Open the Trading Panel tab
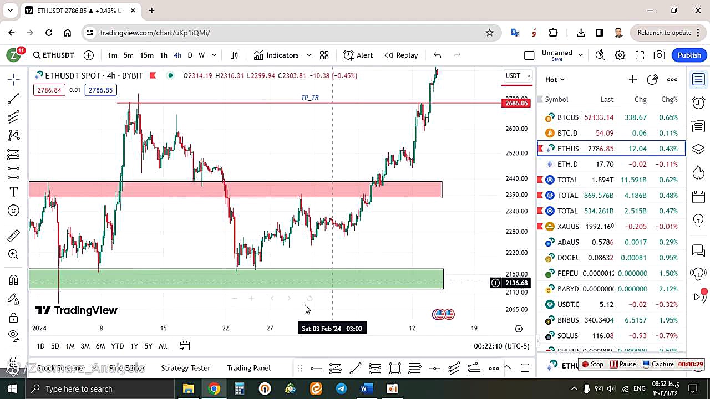Viewport: 710px width, 399px height. click(248, 368)
